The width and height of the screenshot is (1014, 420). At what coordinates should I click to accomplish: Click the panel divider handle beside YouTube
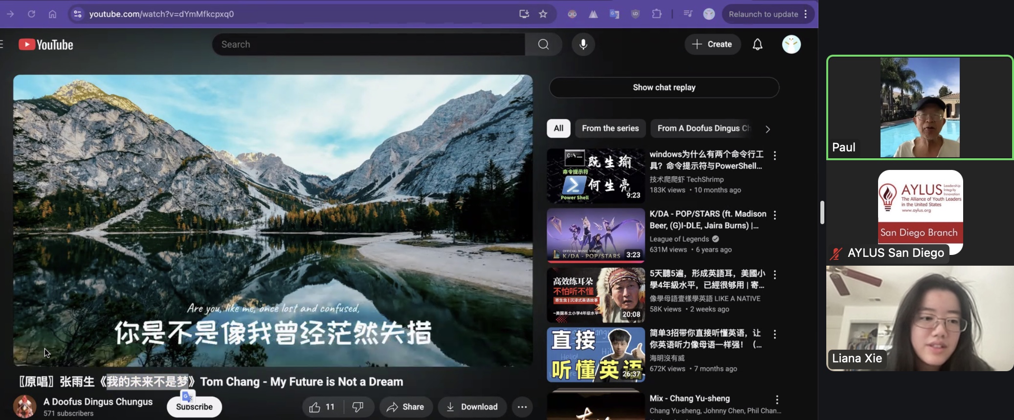point(822,212)
